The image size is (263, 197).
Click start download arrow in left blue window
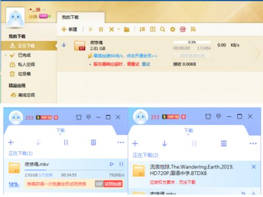click(38, 142)
